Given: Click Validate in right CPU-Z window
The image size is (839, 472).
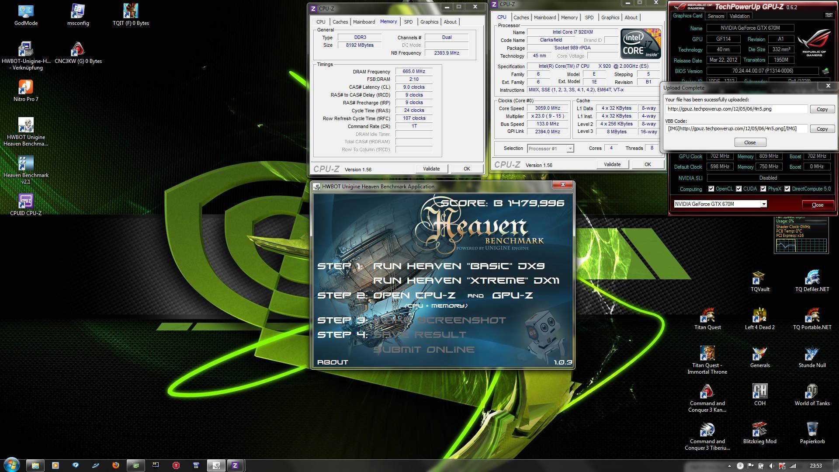Looking at the screenshot, I should [612, 164].
